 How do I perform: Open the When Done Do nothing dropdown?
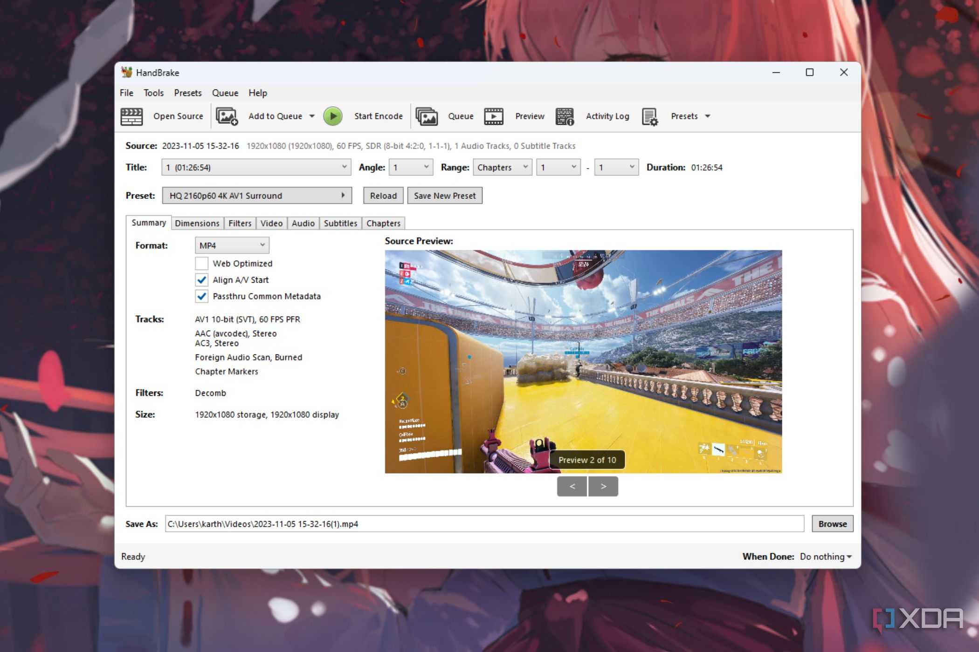[826, 557]
